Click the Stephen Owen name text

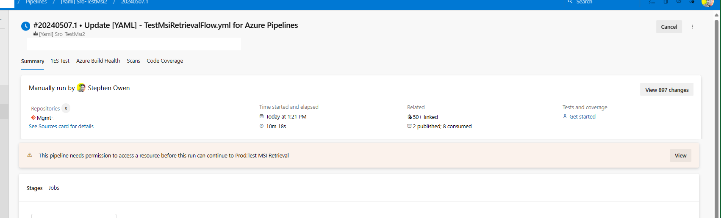click(109, 88)
